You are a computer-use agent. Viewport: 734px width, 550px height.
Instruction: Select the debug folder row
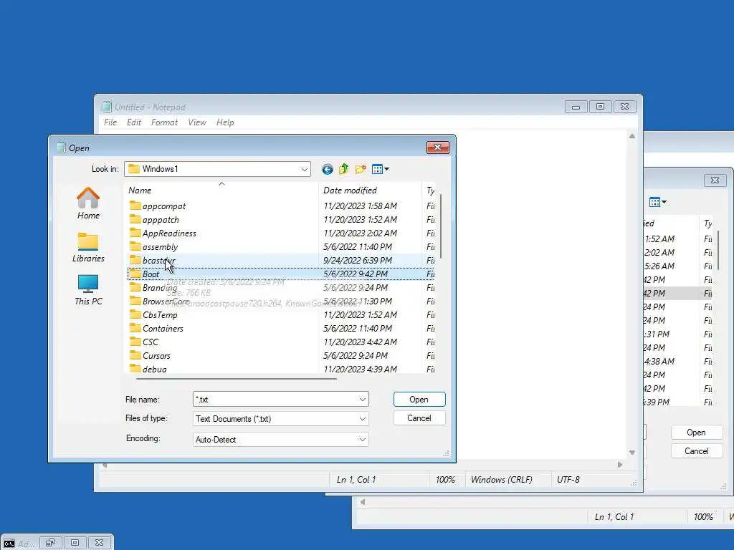281,369
